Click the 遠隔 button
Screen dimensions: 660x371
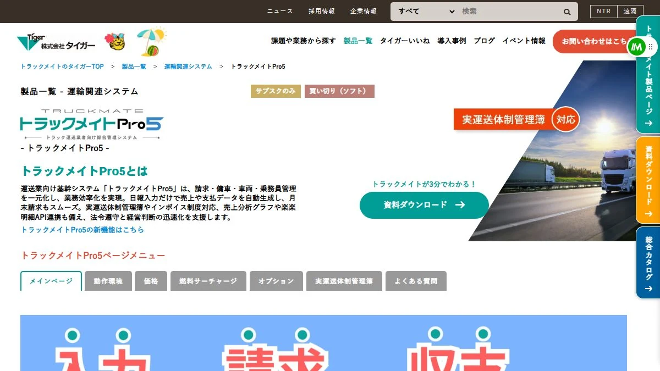point(630,11)
